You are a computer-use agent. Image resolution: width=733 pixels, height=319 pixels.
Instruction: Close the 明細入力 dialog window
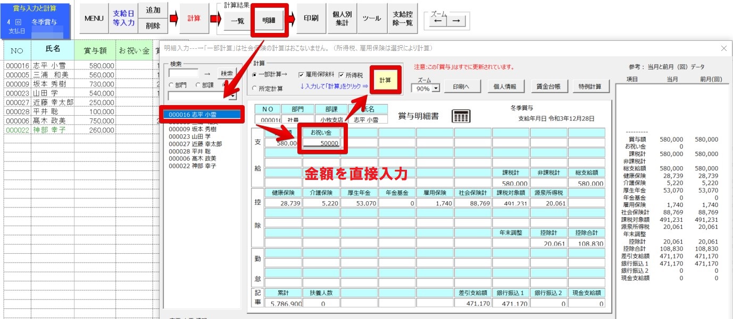(x=723, y=48)
